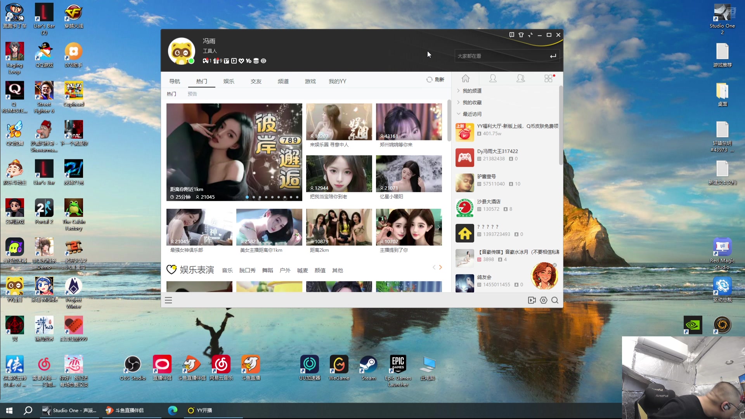The width and height of the screenshot is (745, 419).
Task: Open the gift box icon with count 9
Action: tap(216, 61)
